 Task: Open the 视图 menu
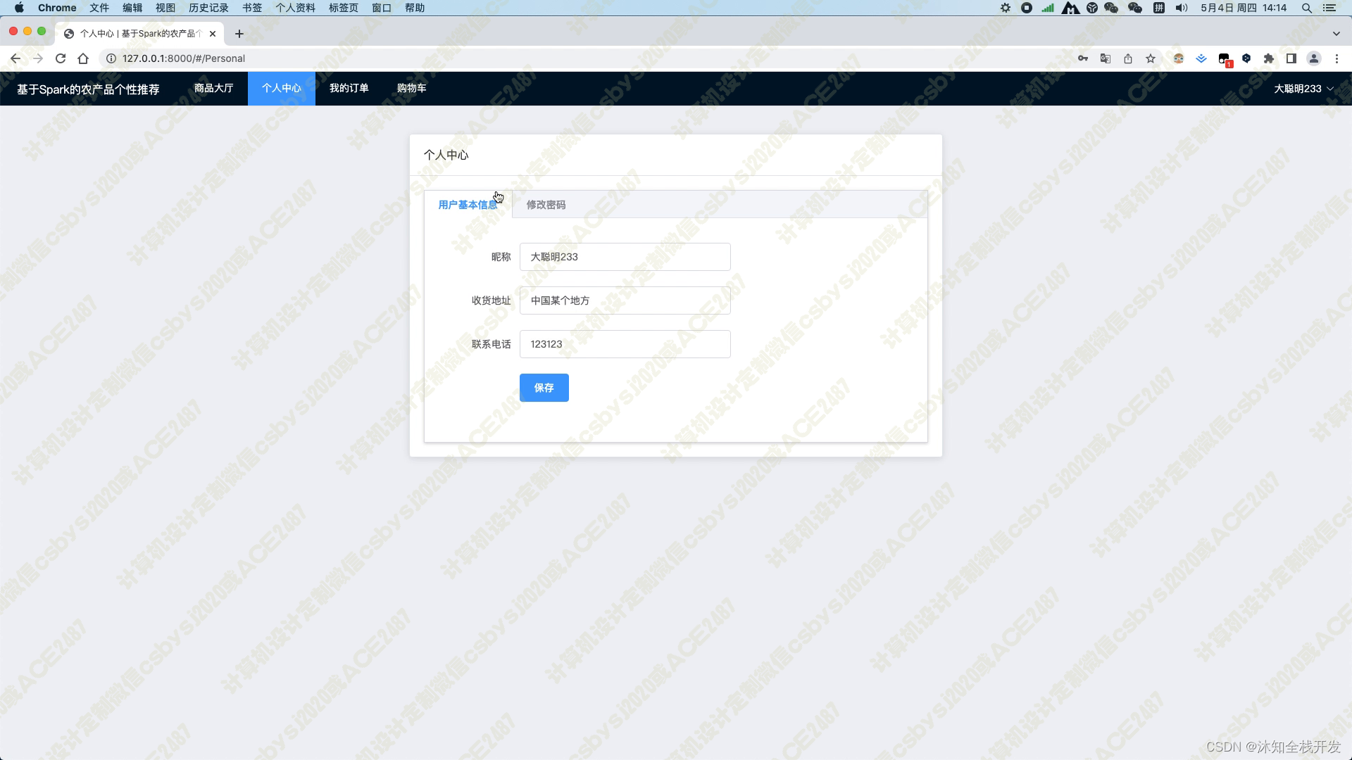165,8
